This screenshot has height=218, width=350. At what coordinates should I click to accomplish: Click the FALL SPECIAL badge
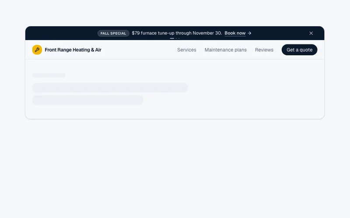[x=113, y=34]
